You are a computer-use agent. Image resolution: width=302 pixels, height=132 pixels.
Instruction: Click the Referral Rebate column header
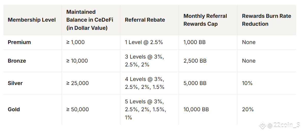145,20
